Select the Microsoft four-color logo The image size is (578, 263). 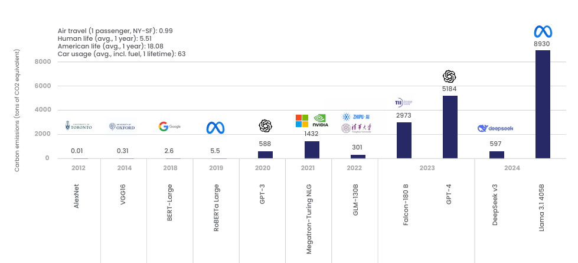tap(302, 121)
